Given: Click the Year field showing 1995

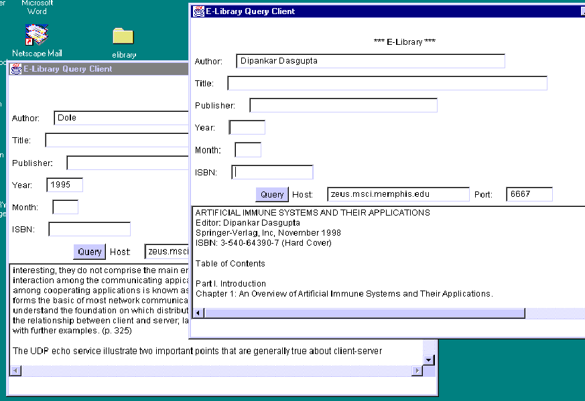Looking at the screenshot, I should (x=65, y=185).
